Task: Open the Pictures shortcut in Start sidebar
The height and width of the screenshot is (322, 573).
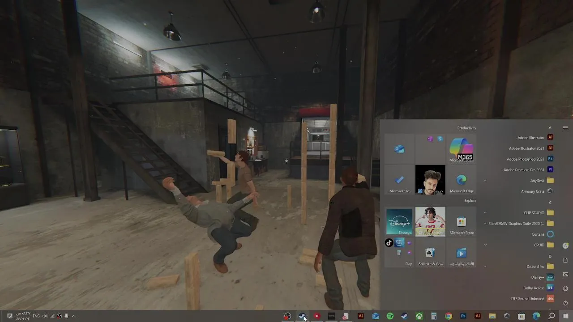Action: [565, 275]
